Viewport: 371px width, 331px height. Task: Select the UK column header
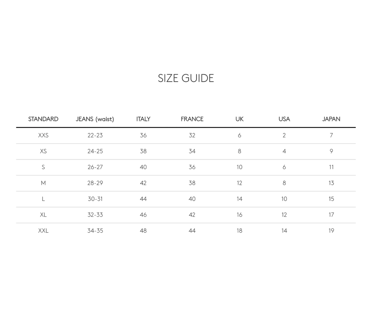239,119
